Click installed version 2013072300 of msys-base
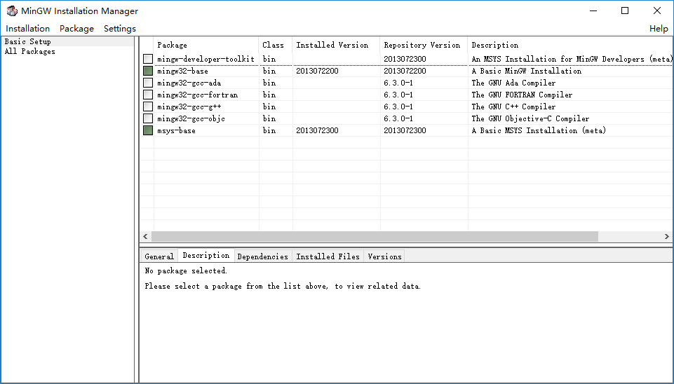Screen dimensions: 674x384 317,130
